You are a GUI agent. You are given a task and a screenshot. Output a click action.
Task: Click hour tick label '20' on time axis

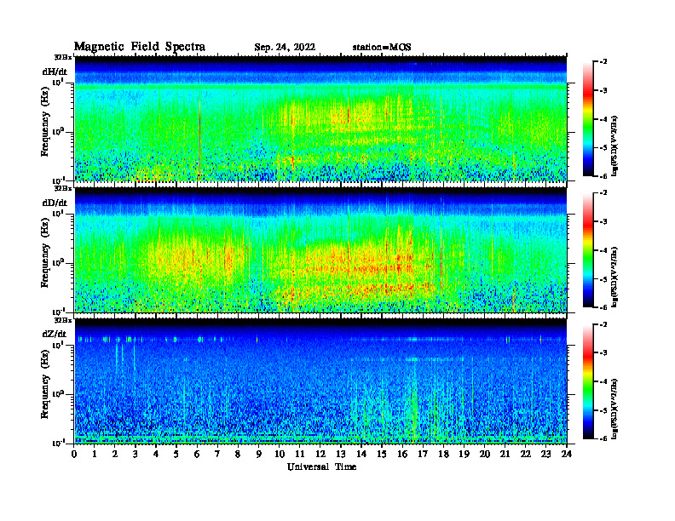[x=485, y=454]
